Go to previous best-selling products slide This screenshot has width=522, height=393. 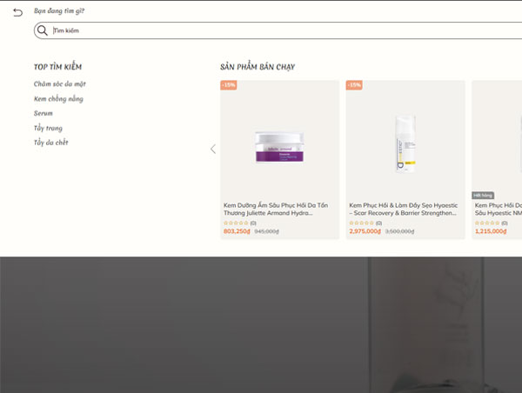(213, 149)
